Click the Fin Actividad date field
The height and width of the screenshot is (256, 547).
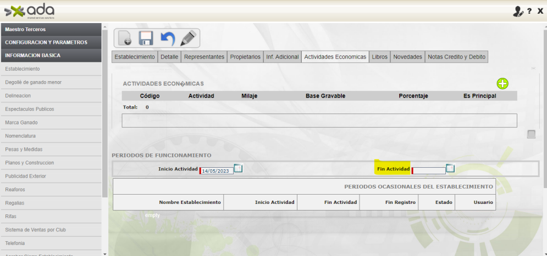pos(429,170)
